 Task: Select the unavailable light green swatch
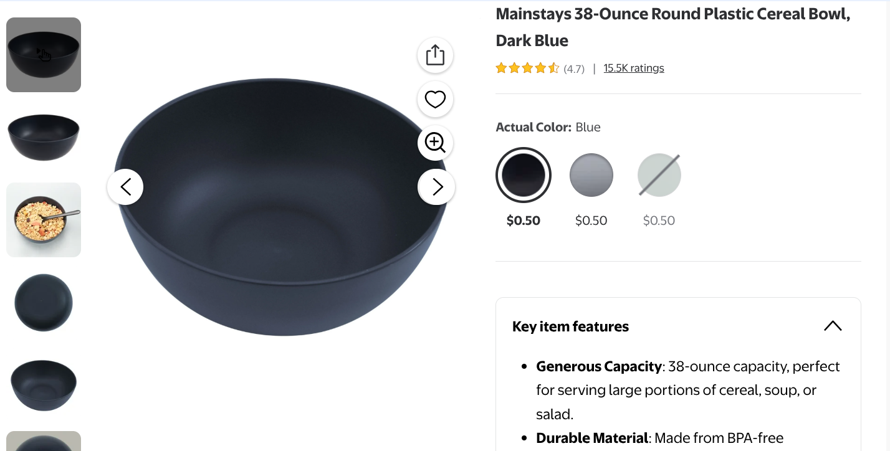659,175
